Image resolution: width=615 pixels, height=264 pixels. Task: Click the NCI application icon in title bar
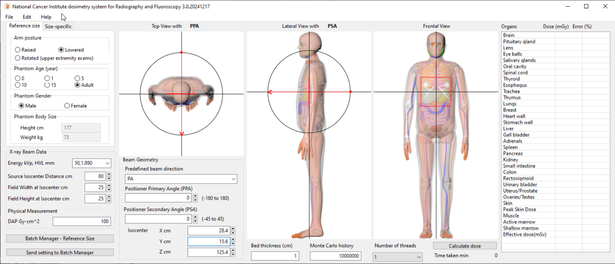[x=7, y=6]
